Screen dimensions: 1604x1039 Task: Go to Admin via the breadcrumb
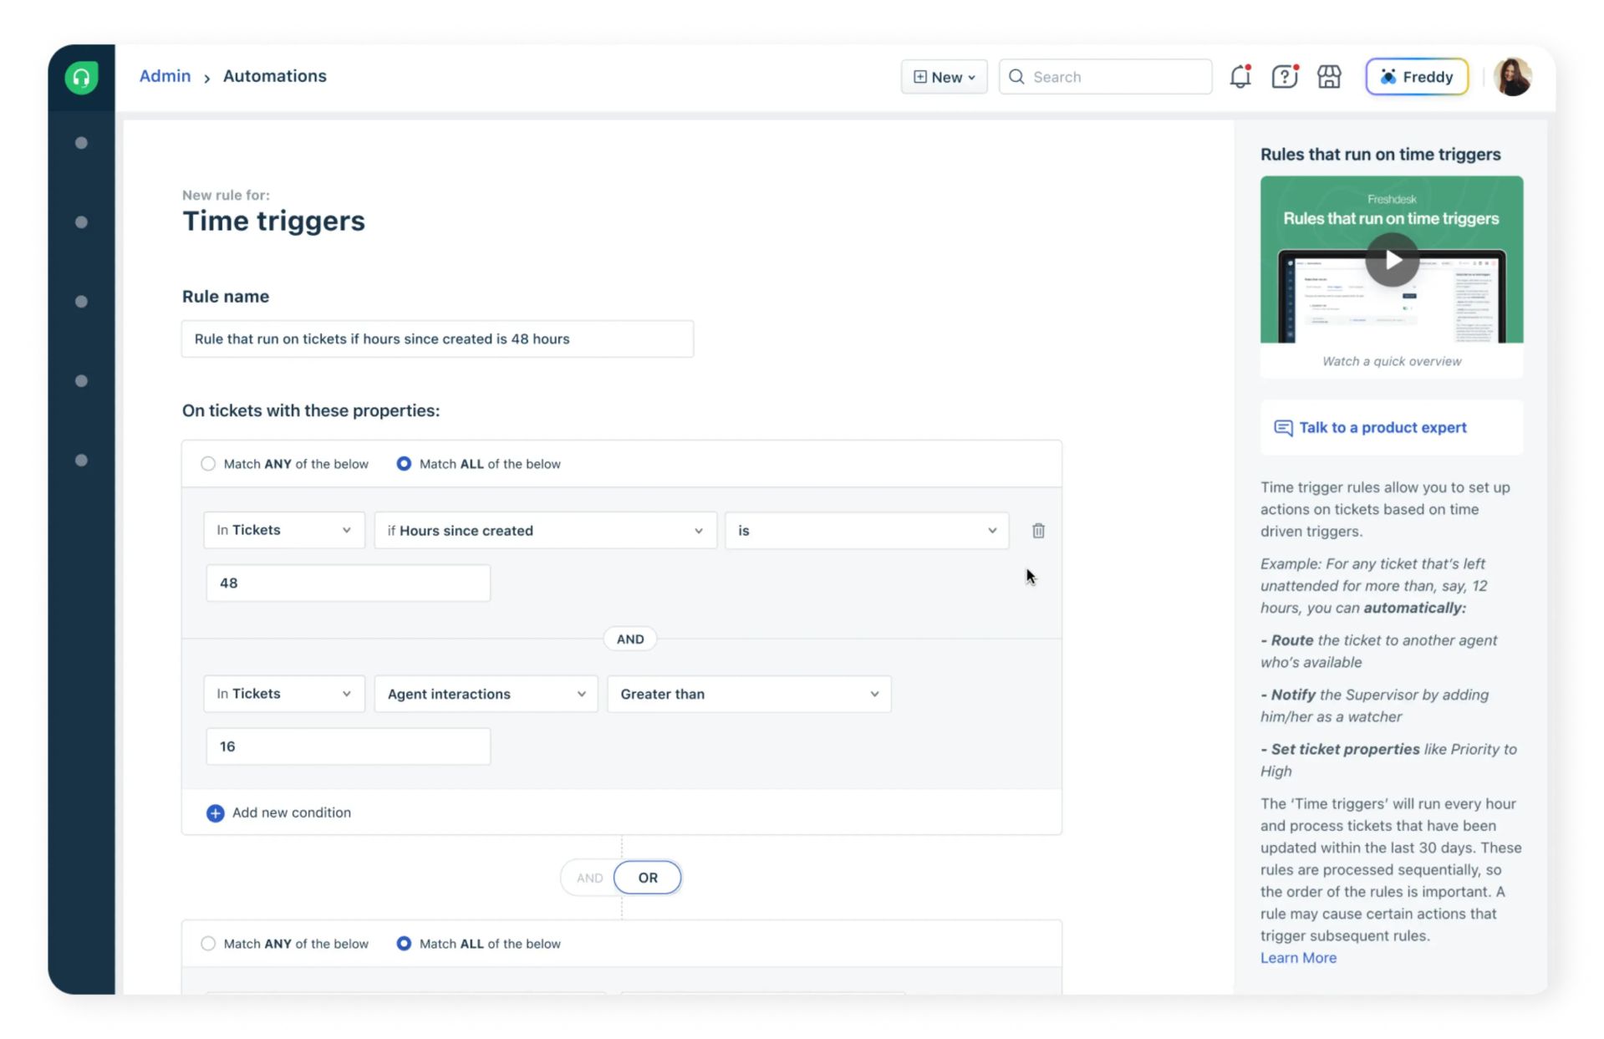pyautogui.click(x=164, y=75)
